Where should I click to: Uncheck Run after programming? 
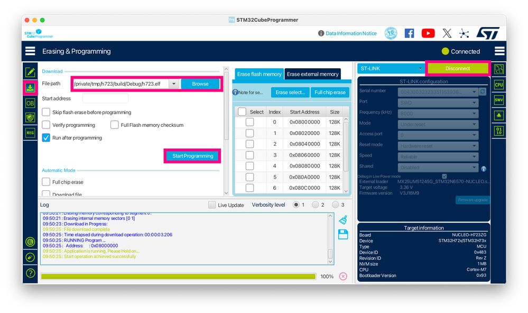46,138
